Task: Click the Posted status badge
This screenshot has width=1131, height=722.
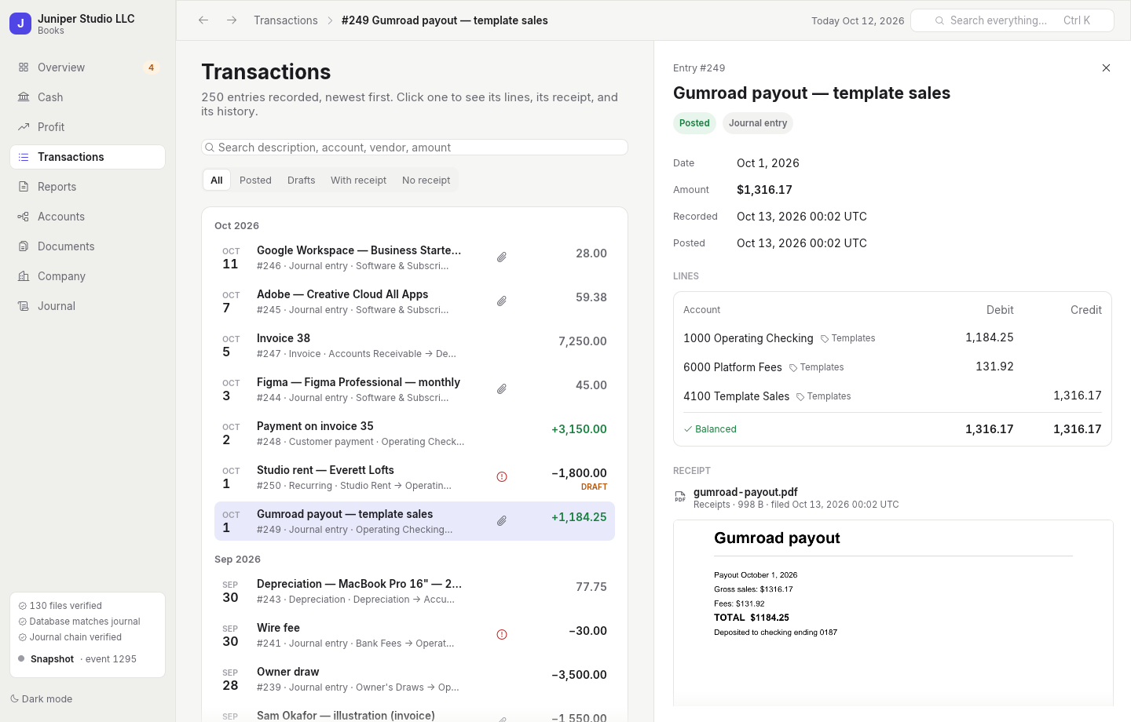Action: point(694,123)
